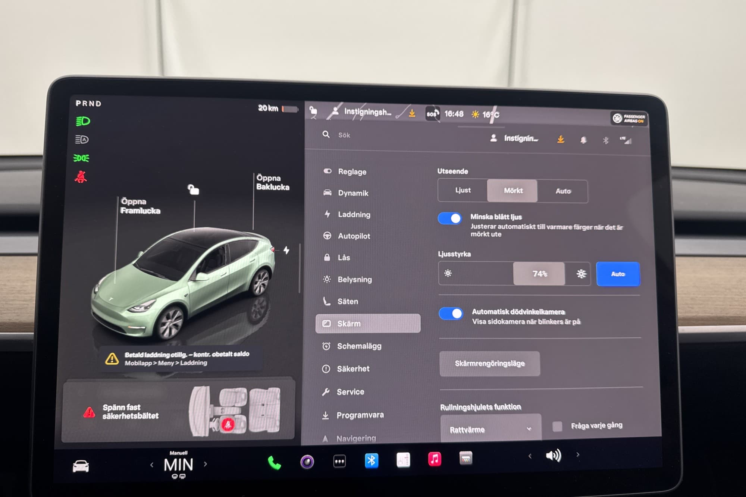Decrease temperature with the left arrow by MIN
This screenshot has height=497, width=746.
pos(152,465)
